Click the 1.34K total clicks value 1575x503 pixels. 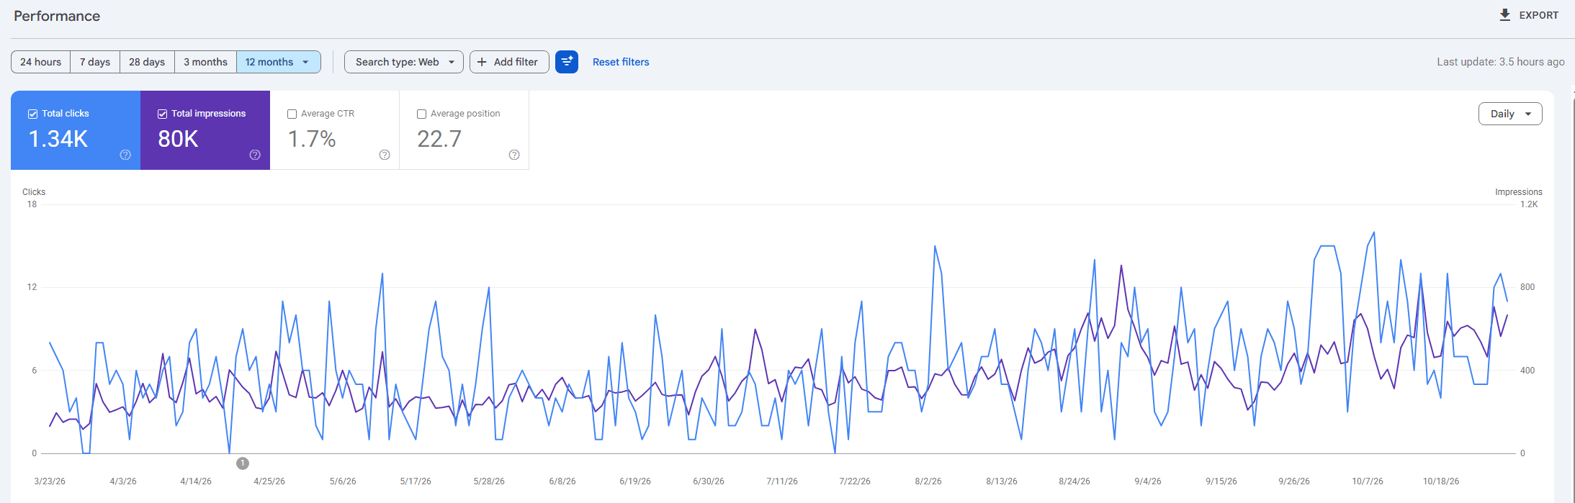(58, 139)
